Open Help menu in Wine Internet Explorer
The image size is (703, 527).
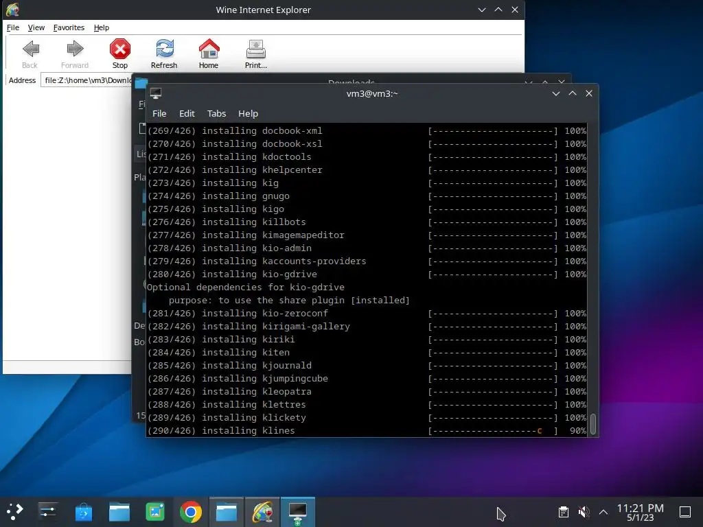click(x=102, y=27)
